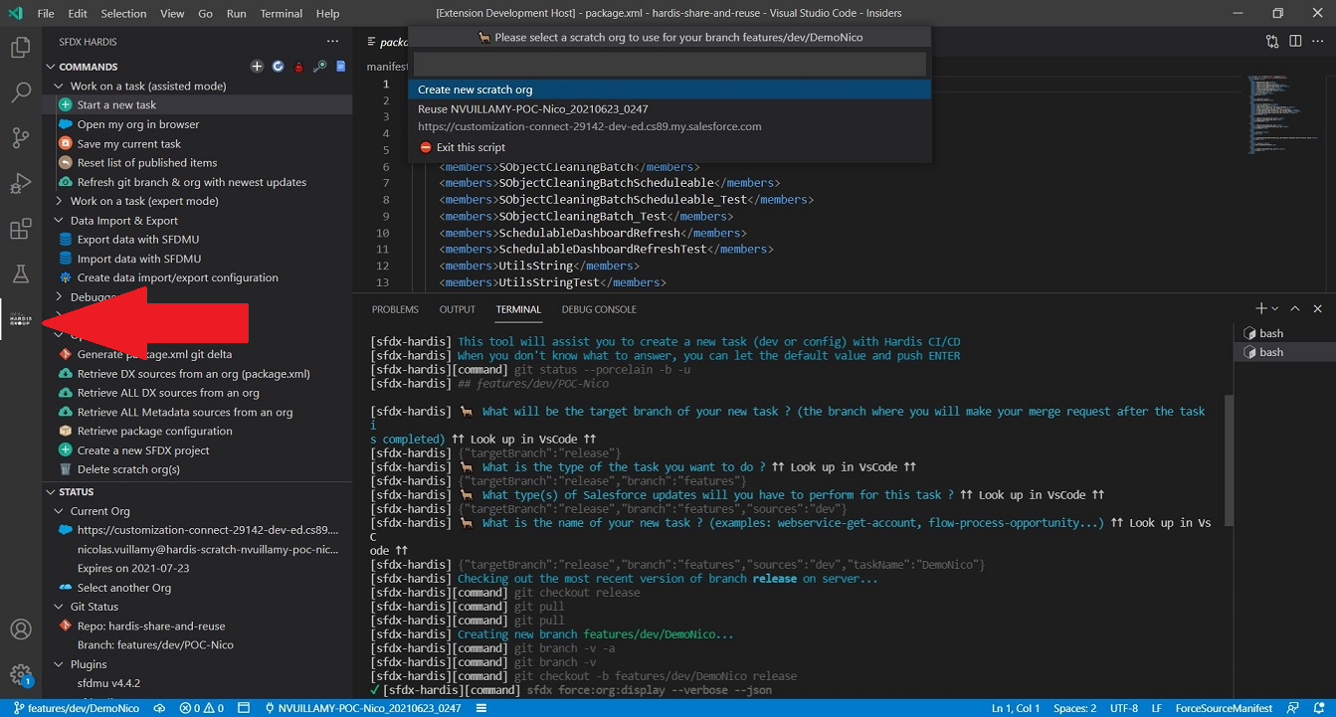This screenshot has height=717, width=1336.
Task: Expand Work on a task (expert mode)
Action: tap(60, 201)
